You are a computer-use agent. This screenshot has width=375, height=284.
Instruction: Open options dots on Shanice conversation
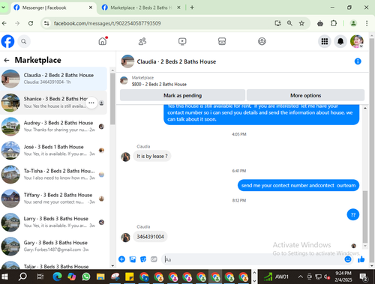(91, 103)
